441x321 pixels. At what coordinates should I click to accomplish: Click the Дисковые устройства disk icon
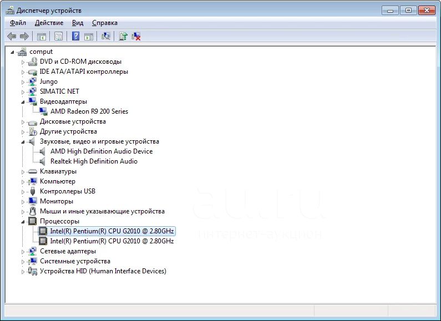(x=33, y=122)
